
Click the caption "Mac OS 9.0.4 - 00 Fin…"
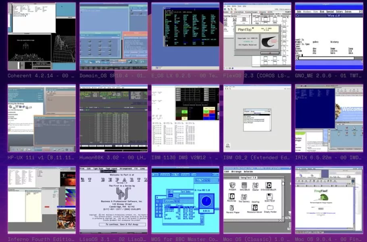[328, 239]
